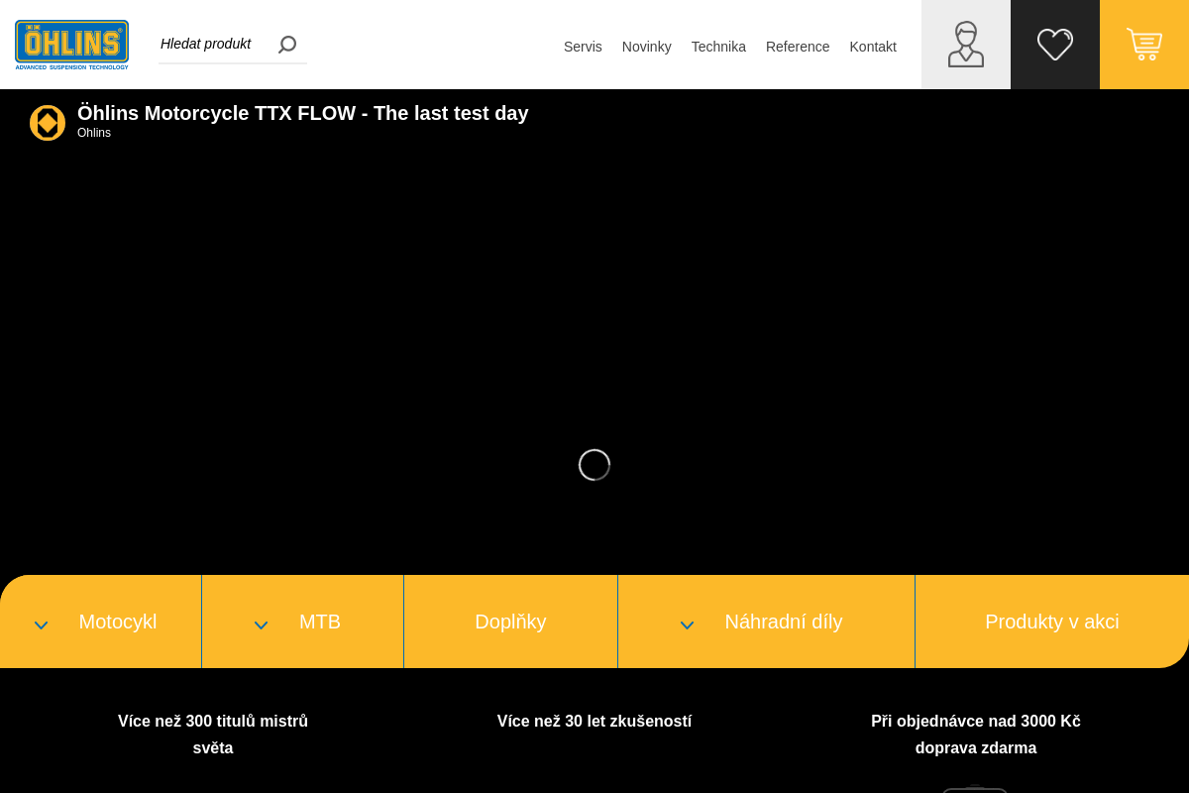
Task: Open the Doplňky category
Action: (x=510, y=622)
